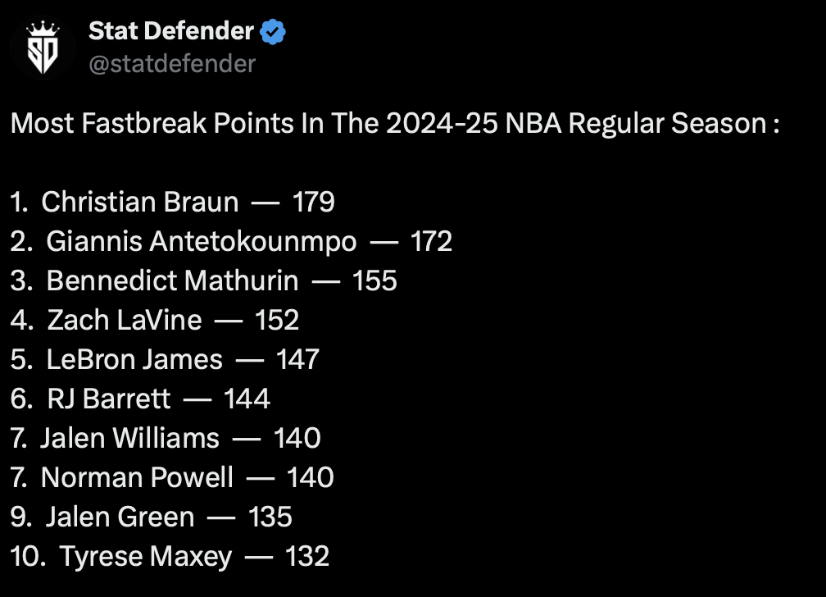Click the Most Fastbreak Points heading text

click(393, 124)
